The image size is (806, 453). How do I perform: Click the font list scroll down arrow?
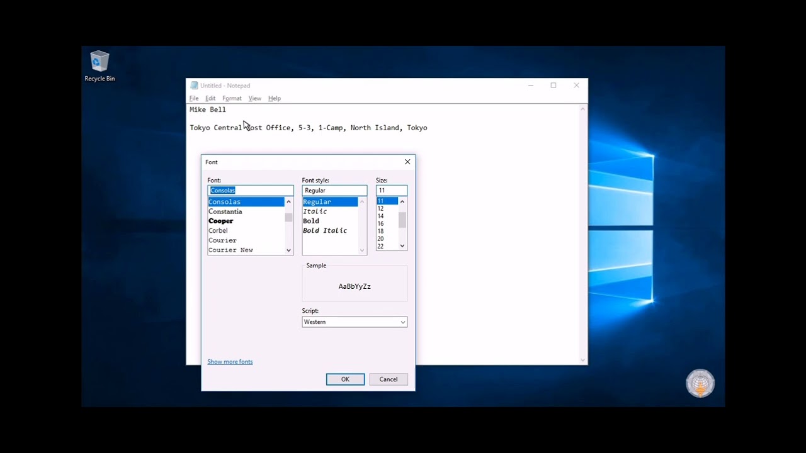point(288,250)
